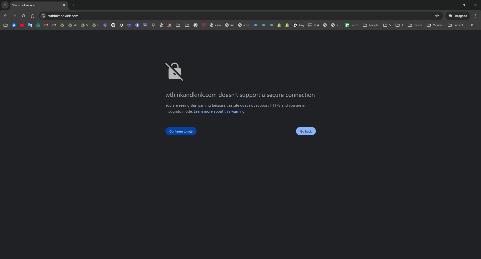
Task: Open the Google Translate bookmark
Action: (30, 25)
